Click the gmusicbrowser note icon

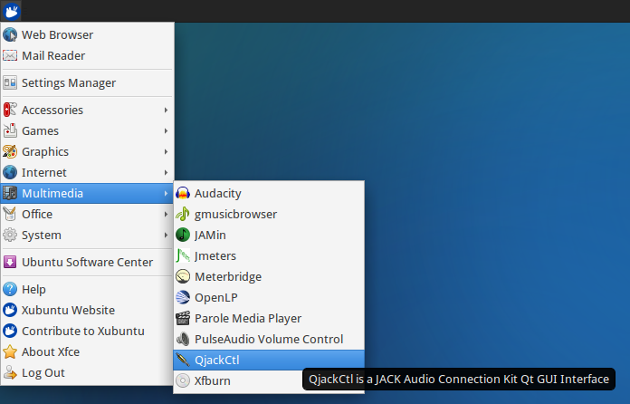pyautogui.click(x=184, y=215)
